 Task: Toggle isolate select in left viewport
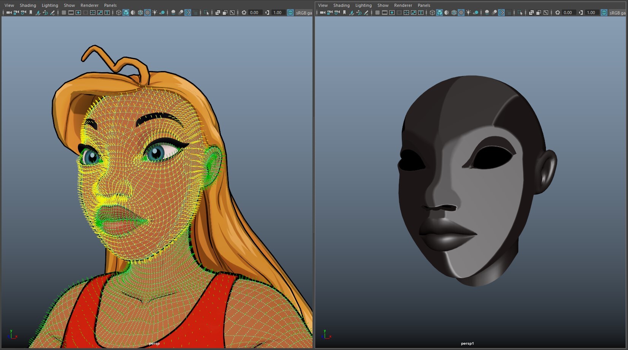coord(206,13)
